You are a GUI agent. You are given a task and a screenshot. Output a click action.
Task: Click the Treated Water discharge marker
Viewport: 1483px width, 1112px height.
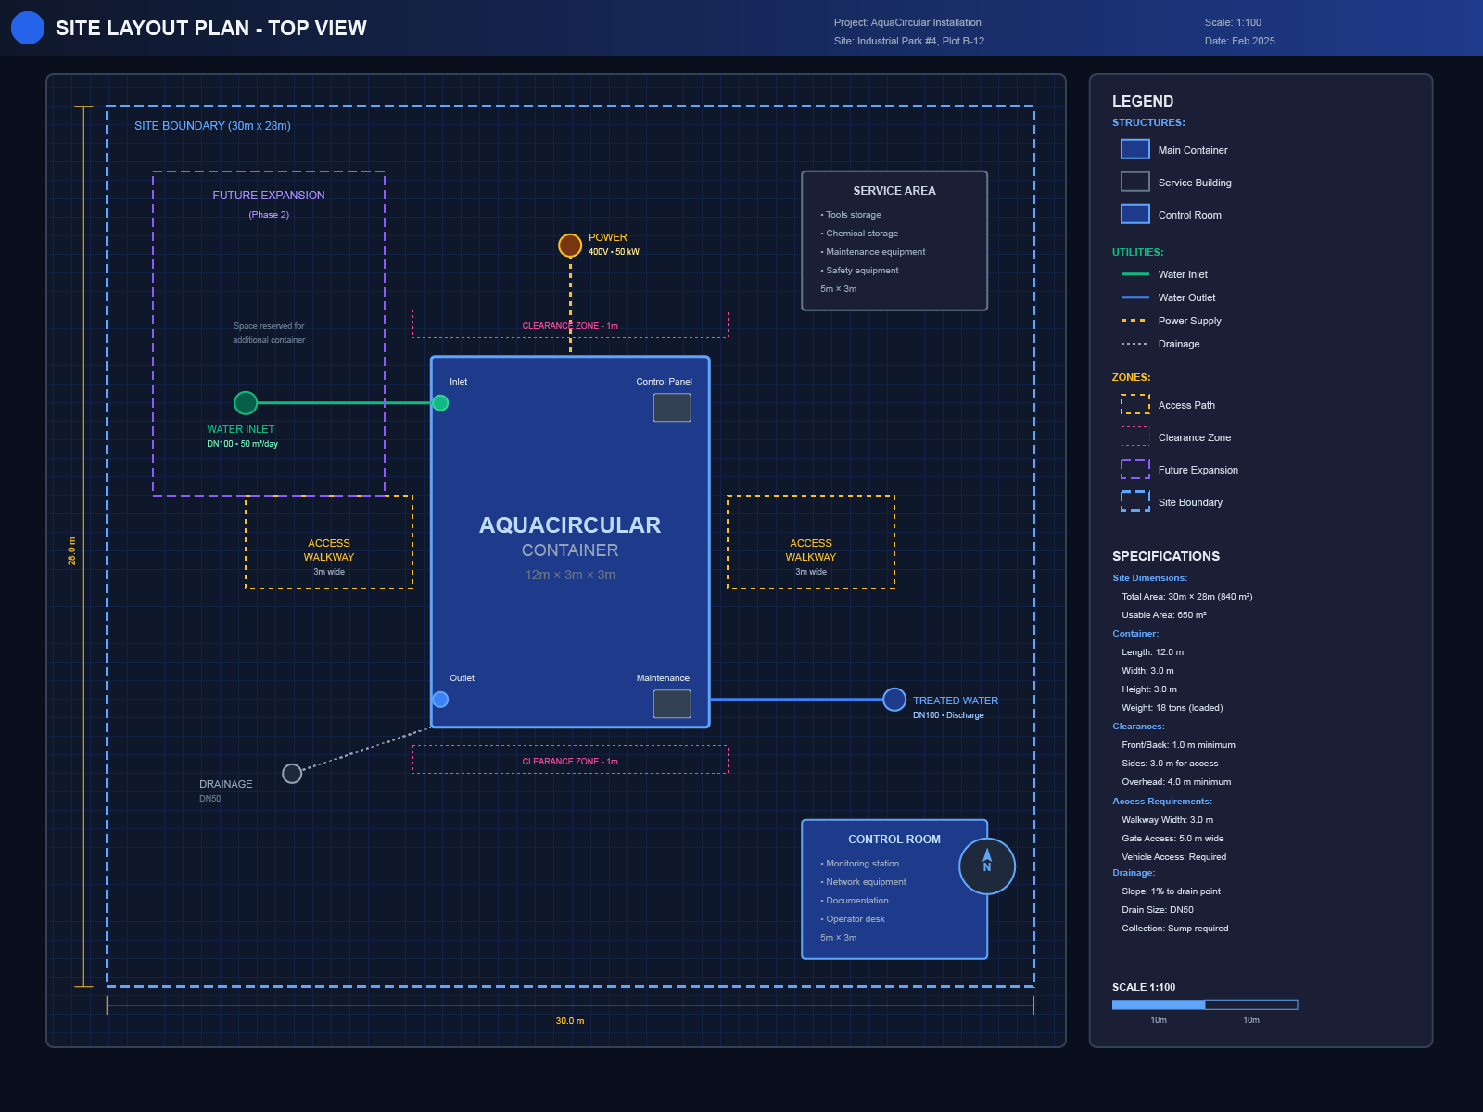(893, 700)
